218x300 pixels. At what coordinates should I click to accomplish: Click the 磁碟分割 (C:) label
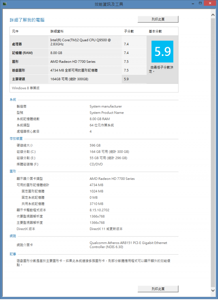(x=26, y=152)
